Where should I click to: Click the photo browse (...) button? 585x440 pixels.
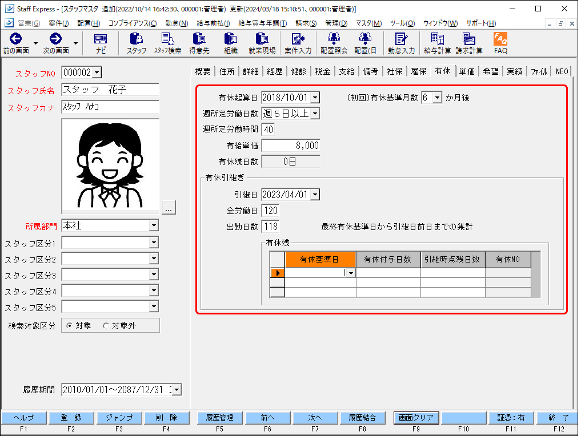pos(169,208)
